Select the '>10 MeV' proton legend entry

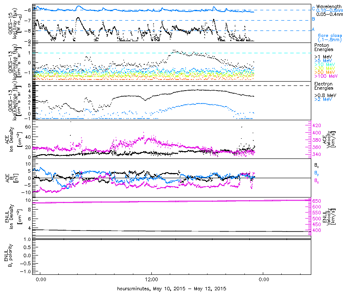[325, 64]
